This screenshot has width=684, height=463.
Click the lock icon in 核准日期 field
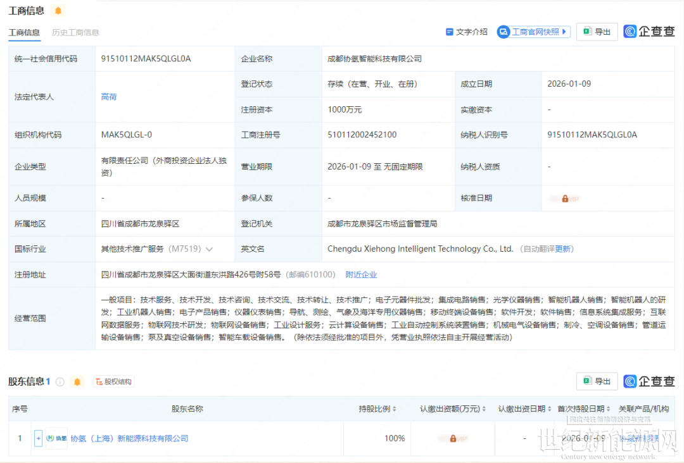coord(565,199)
